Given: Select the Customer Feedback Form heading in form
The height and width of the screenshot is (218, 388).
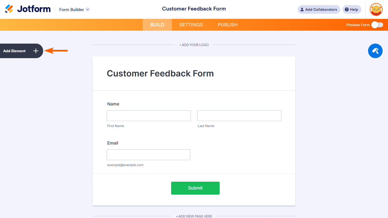Looking at the screenshot, I should pyautogui.click(x=160, y=73).
